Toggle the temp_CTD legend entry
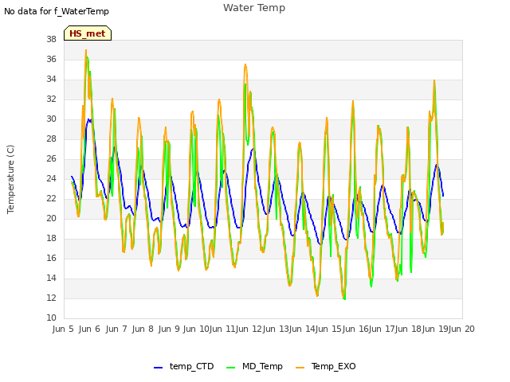Screen dimensions: 510x382 click(x=184, y=366)
